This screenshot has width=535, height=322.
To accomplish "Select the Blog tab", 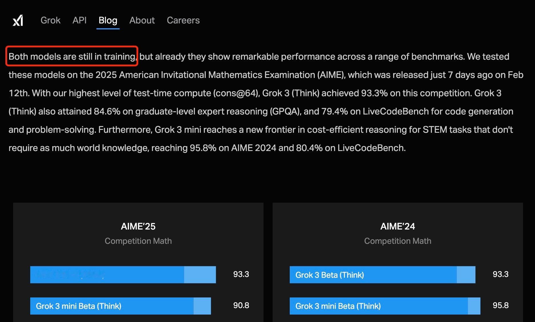I will pyautogui.click(x=108, y=20).
